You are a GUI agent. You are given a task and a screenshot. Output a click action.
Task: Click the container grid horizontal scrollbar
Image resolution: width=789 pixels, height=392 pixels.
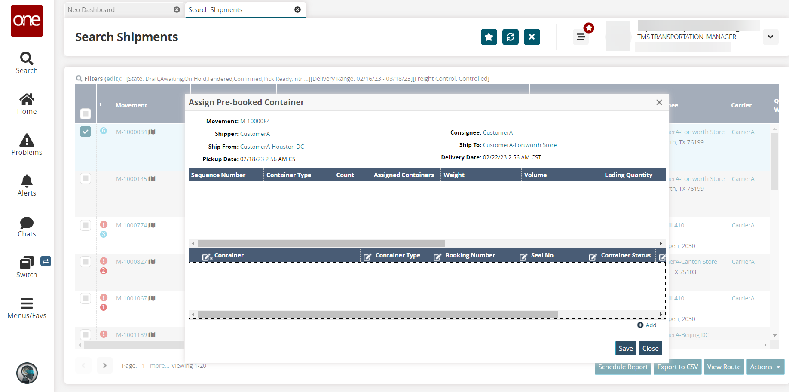point(378,314)
